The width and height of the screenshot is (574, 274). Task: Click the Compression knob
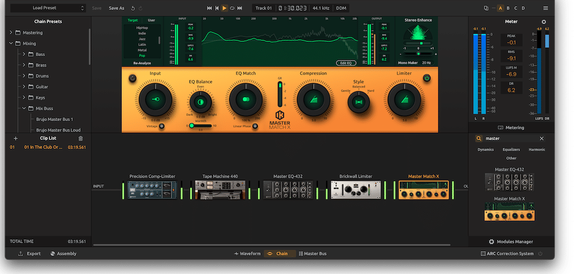(x=313, y=99)
